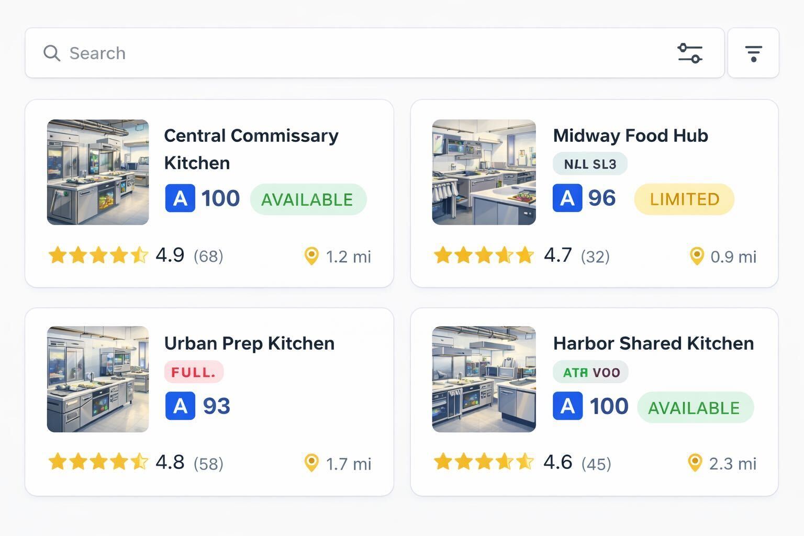Expand the NLL SL3 tag on Midway Food Hub

coord(590,163)
